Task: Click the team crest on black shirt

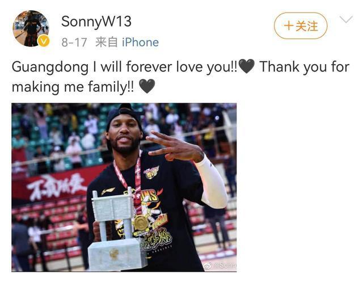Action: [x=151, y=172]
